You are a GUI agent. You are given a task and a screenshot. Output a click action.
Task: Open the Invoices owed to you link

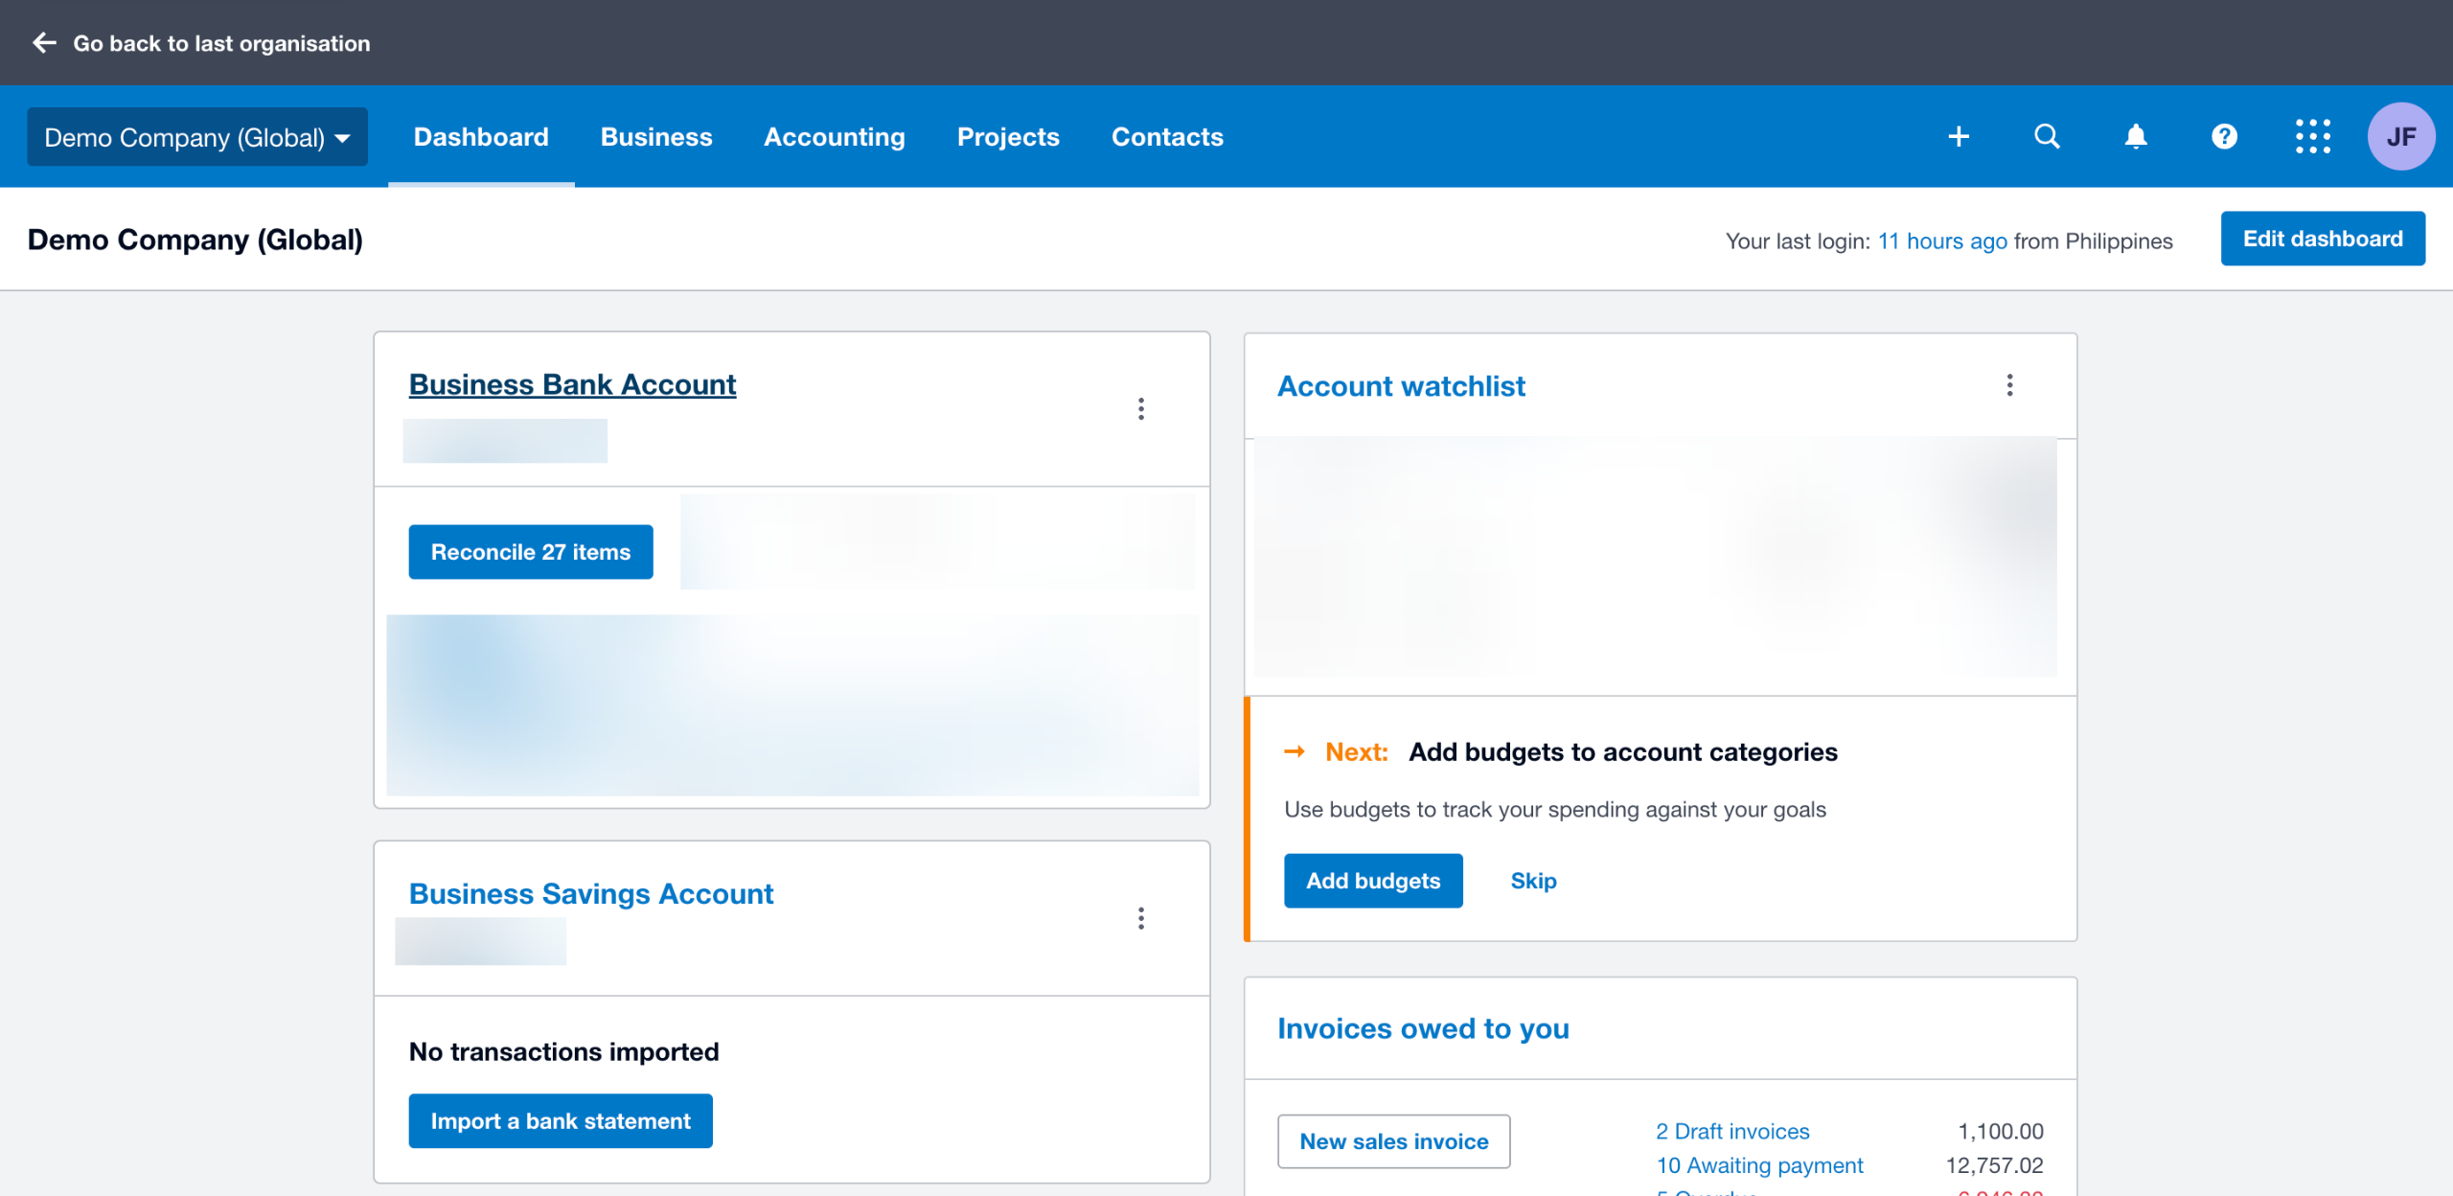pyautogui.click(x=1423, y=1028)
